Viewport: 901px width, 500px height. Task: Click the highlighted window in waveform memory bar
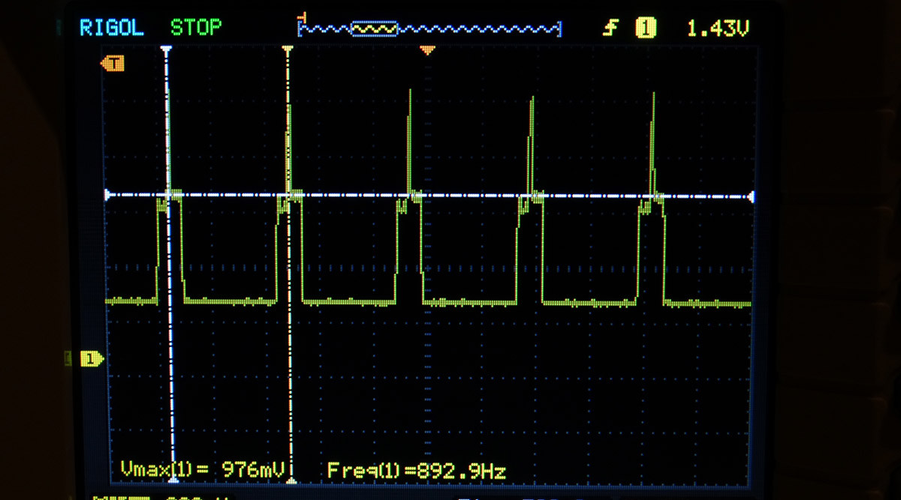coord(374,29)
